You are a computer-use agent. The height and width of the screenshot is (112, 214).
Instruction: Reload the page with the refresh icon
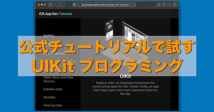coord(134,5)
